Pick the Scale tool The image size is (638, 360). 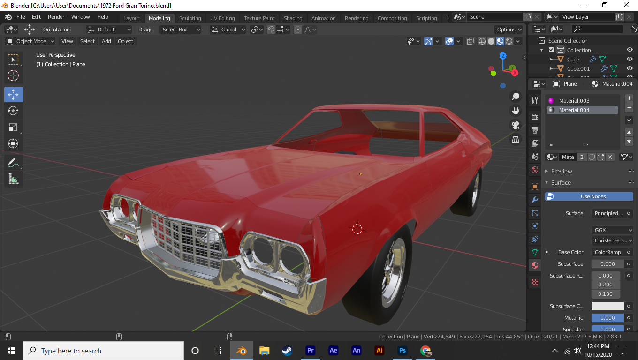pyautogui.click(x=13, y=127)
